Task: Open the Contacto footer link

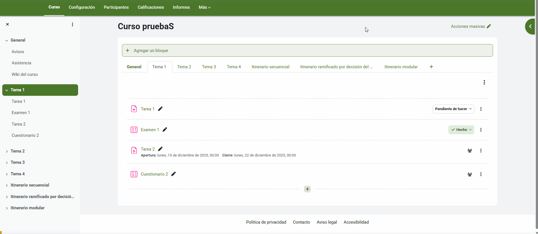Action: (301, 222)
